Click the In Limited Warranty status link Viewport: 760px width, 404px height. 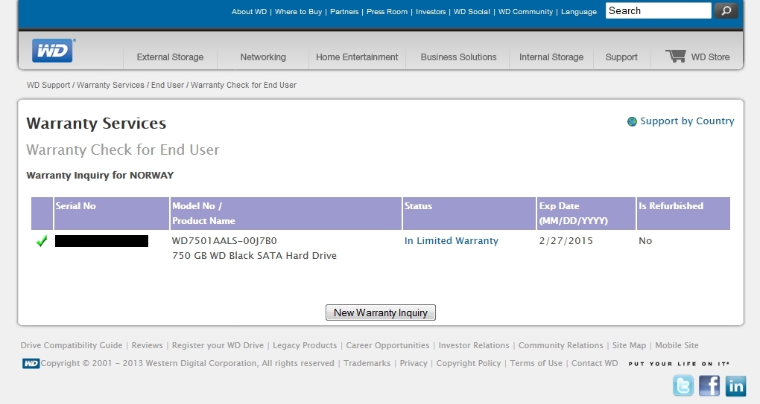[452, 240]
